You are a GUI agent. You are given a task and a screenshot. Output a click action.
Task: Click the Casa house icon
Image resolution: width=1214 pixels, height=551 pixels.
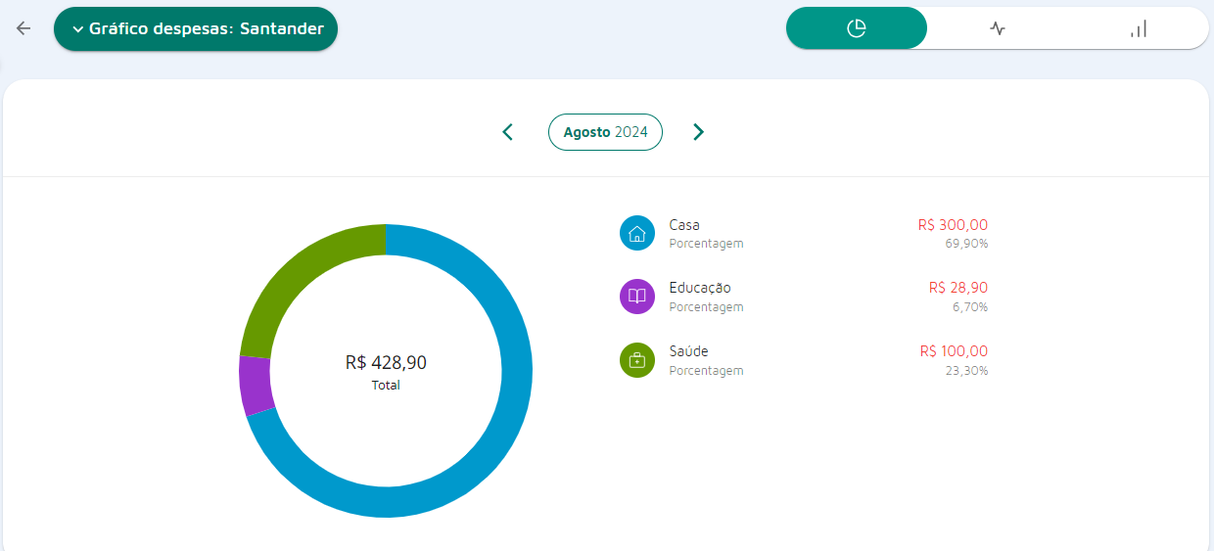637,233
